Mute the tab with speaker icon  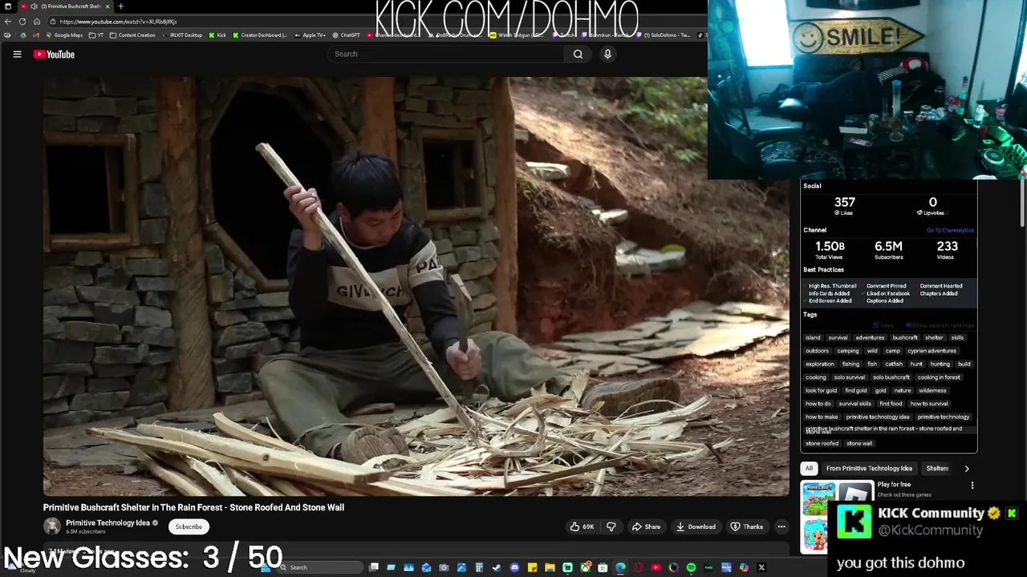pyautogui.click(x=34, y=6)
